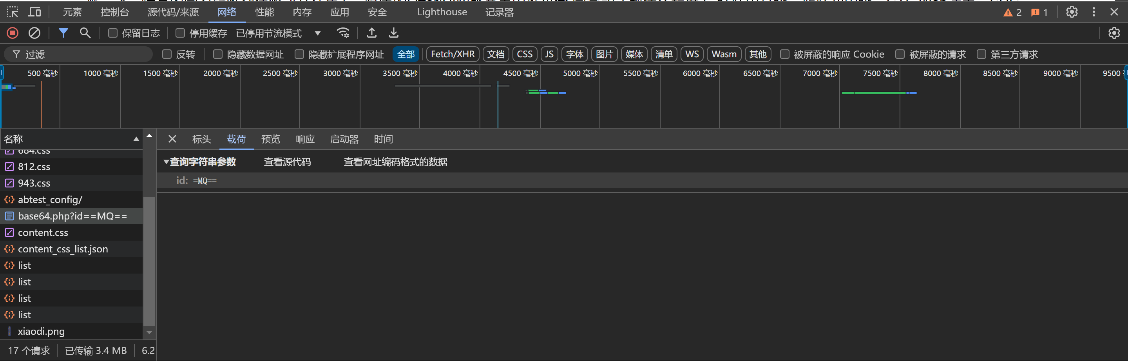Clear the network log

(34, 33)
